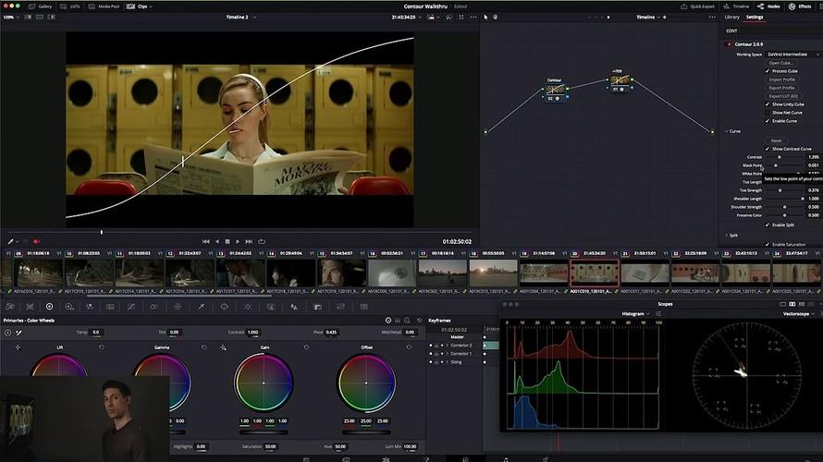Screen dimensions: 823x462
Task: Reset the Gamma color wheel
Action: [x=203, y=347]
